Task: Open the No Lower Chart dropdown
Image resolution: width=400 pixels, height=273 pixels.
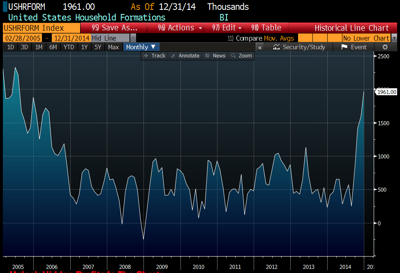Action: (394, 38)
